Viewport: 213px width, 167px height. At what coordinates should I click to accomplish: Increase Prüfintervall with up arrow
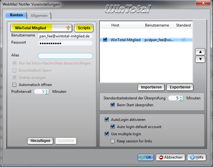[47, 90]
